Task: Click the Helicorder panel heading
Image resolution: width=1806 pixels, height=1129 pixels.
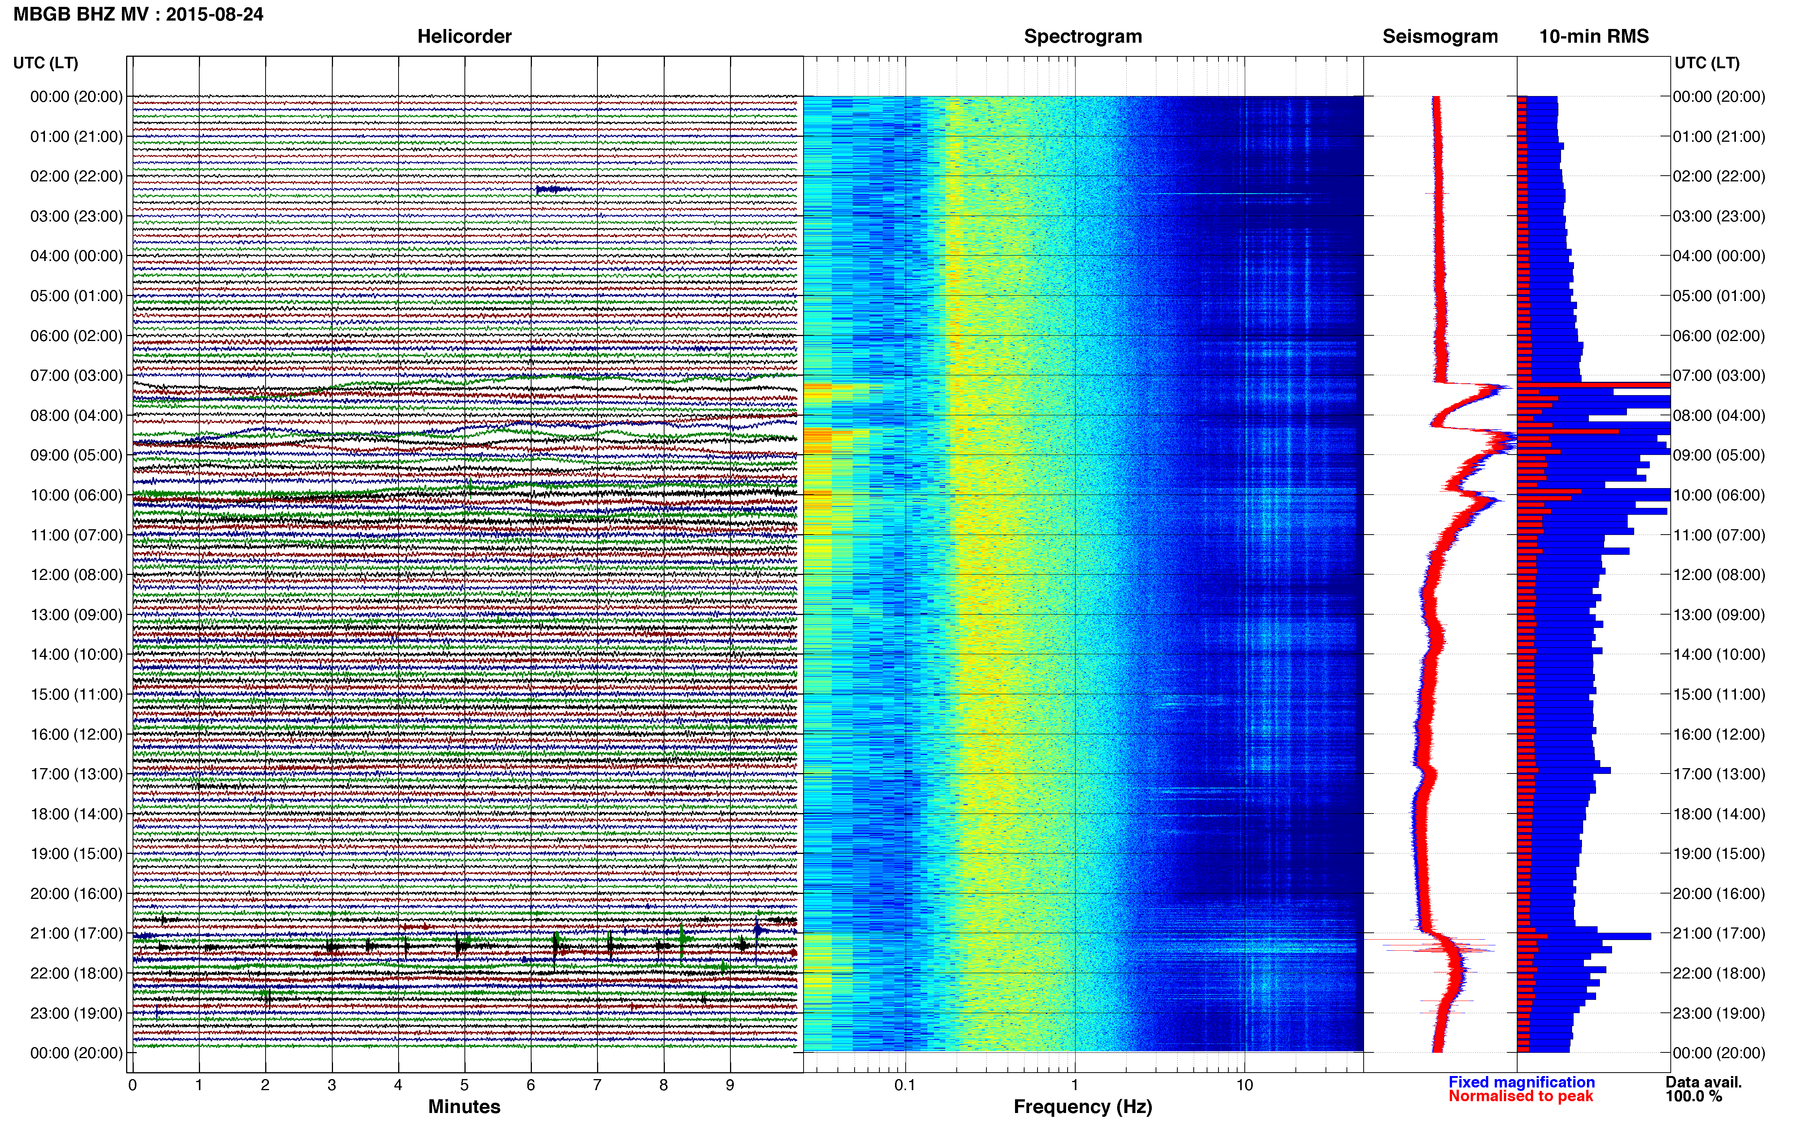Action: tap(464, 37)
